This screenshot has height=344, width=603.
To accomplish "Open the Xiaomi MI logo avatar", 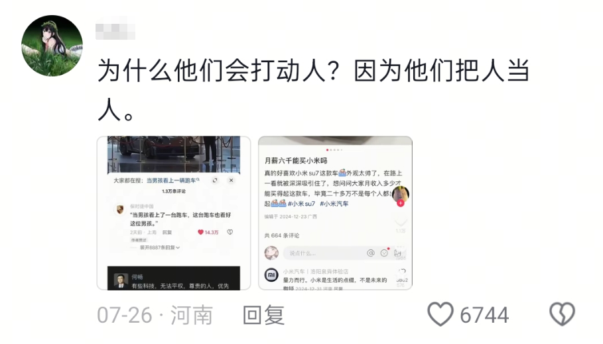I will point(271,275).
